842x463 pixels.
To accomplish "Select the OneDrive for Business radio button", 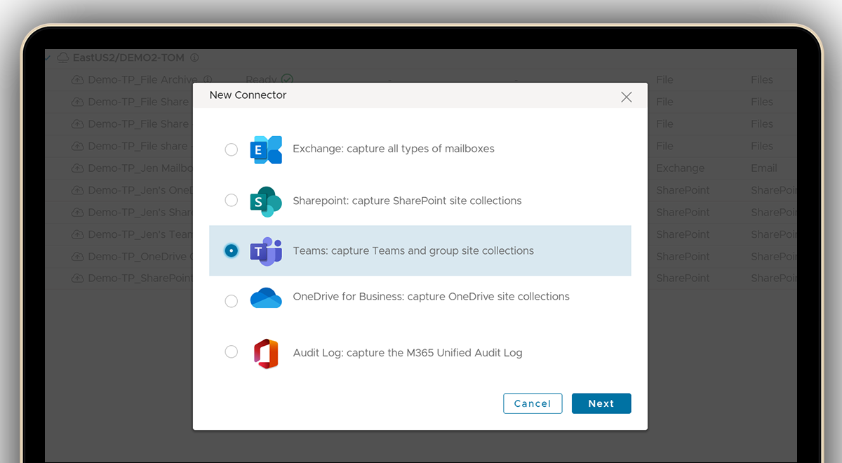I will click(x=231, y=301).
